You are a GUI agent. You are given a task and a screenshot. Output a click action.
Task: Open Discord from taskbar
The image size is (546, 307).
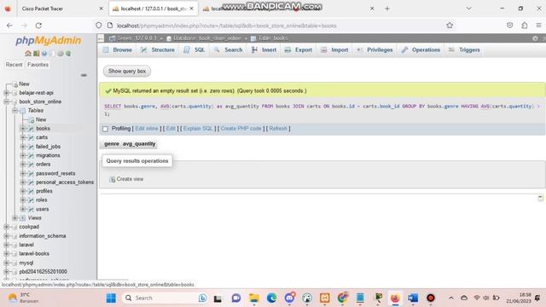pyautogui.click(x=289, y=298)
